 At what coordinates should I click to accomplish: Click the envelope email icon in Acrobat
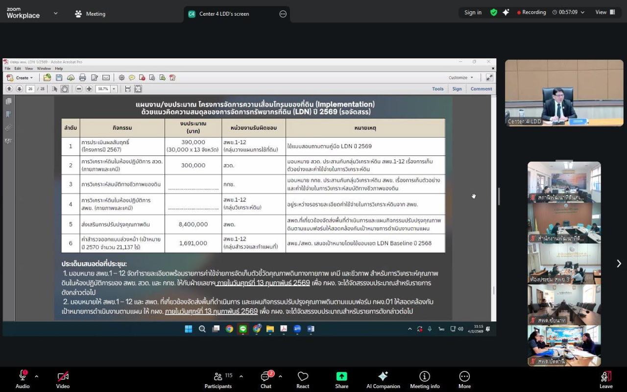pos(106,77)
